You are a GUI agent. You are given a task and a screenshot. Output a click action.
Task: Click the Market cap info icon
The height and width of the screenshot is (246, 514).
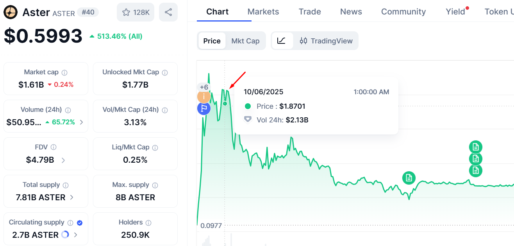click(64, 72)
